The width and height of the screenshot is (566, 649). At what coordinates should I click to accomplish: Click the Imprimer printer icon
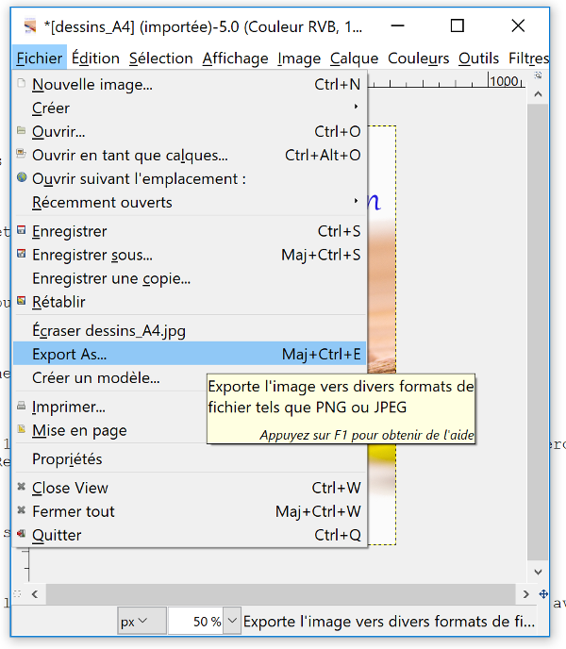[21, 406]
